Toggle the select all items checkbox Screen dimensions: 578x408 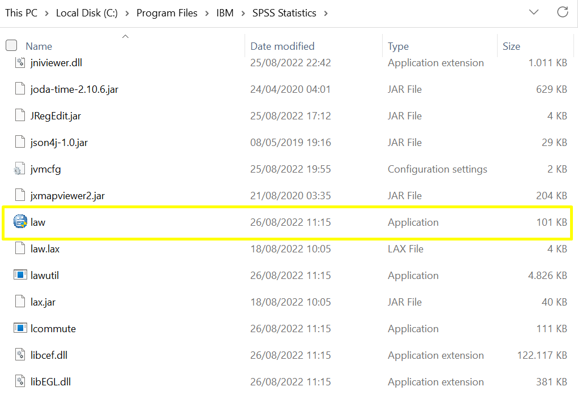tap(11, 46)
